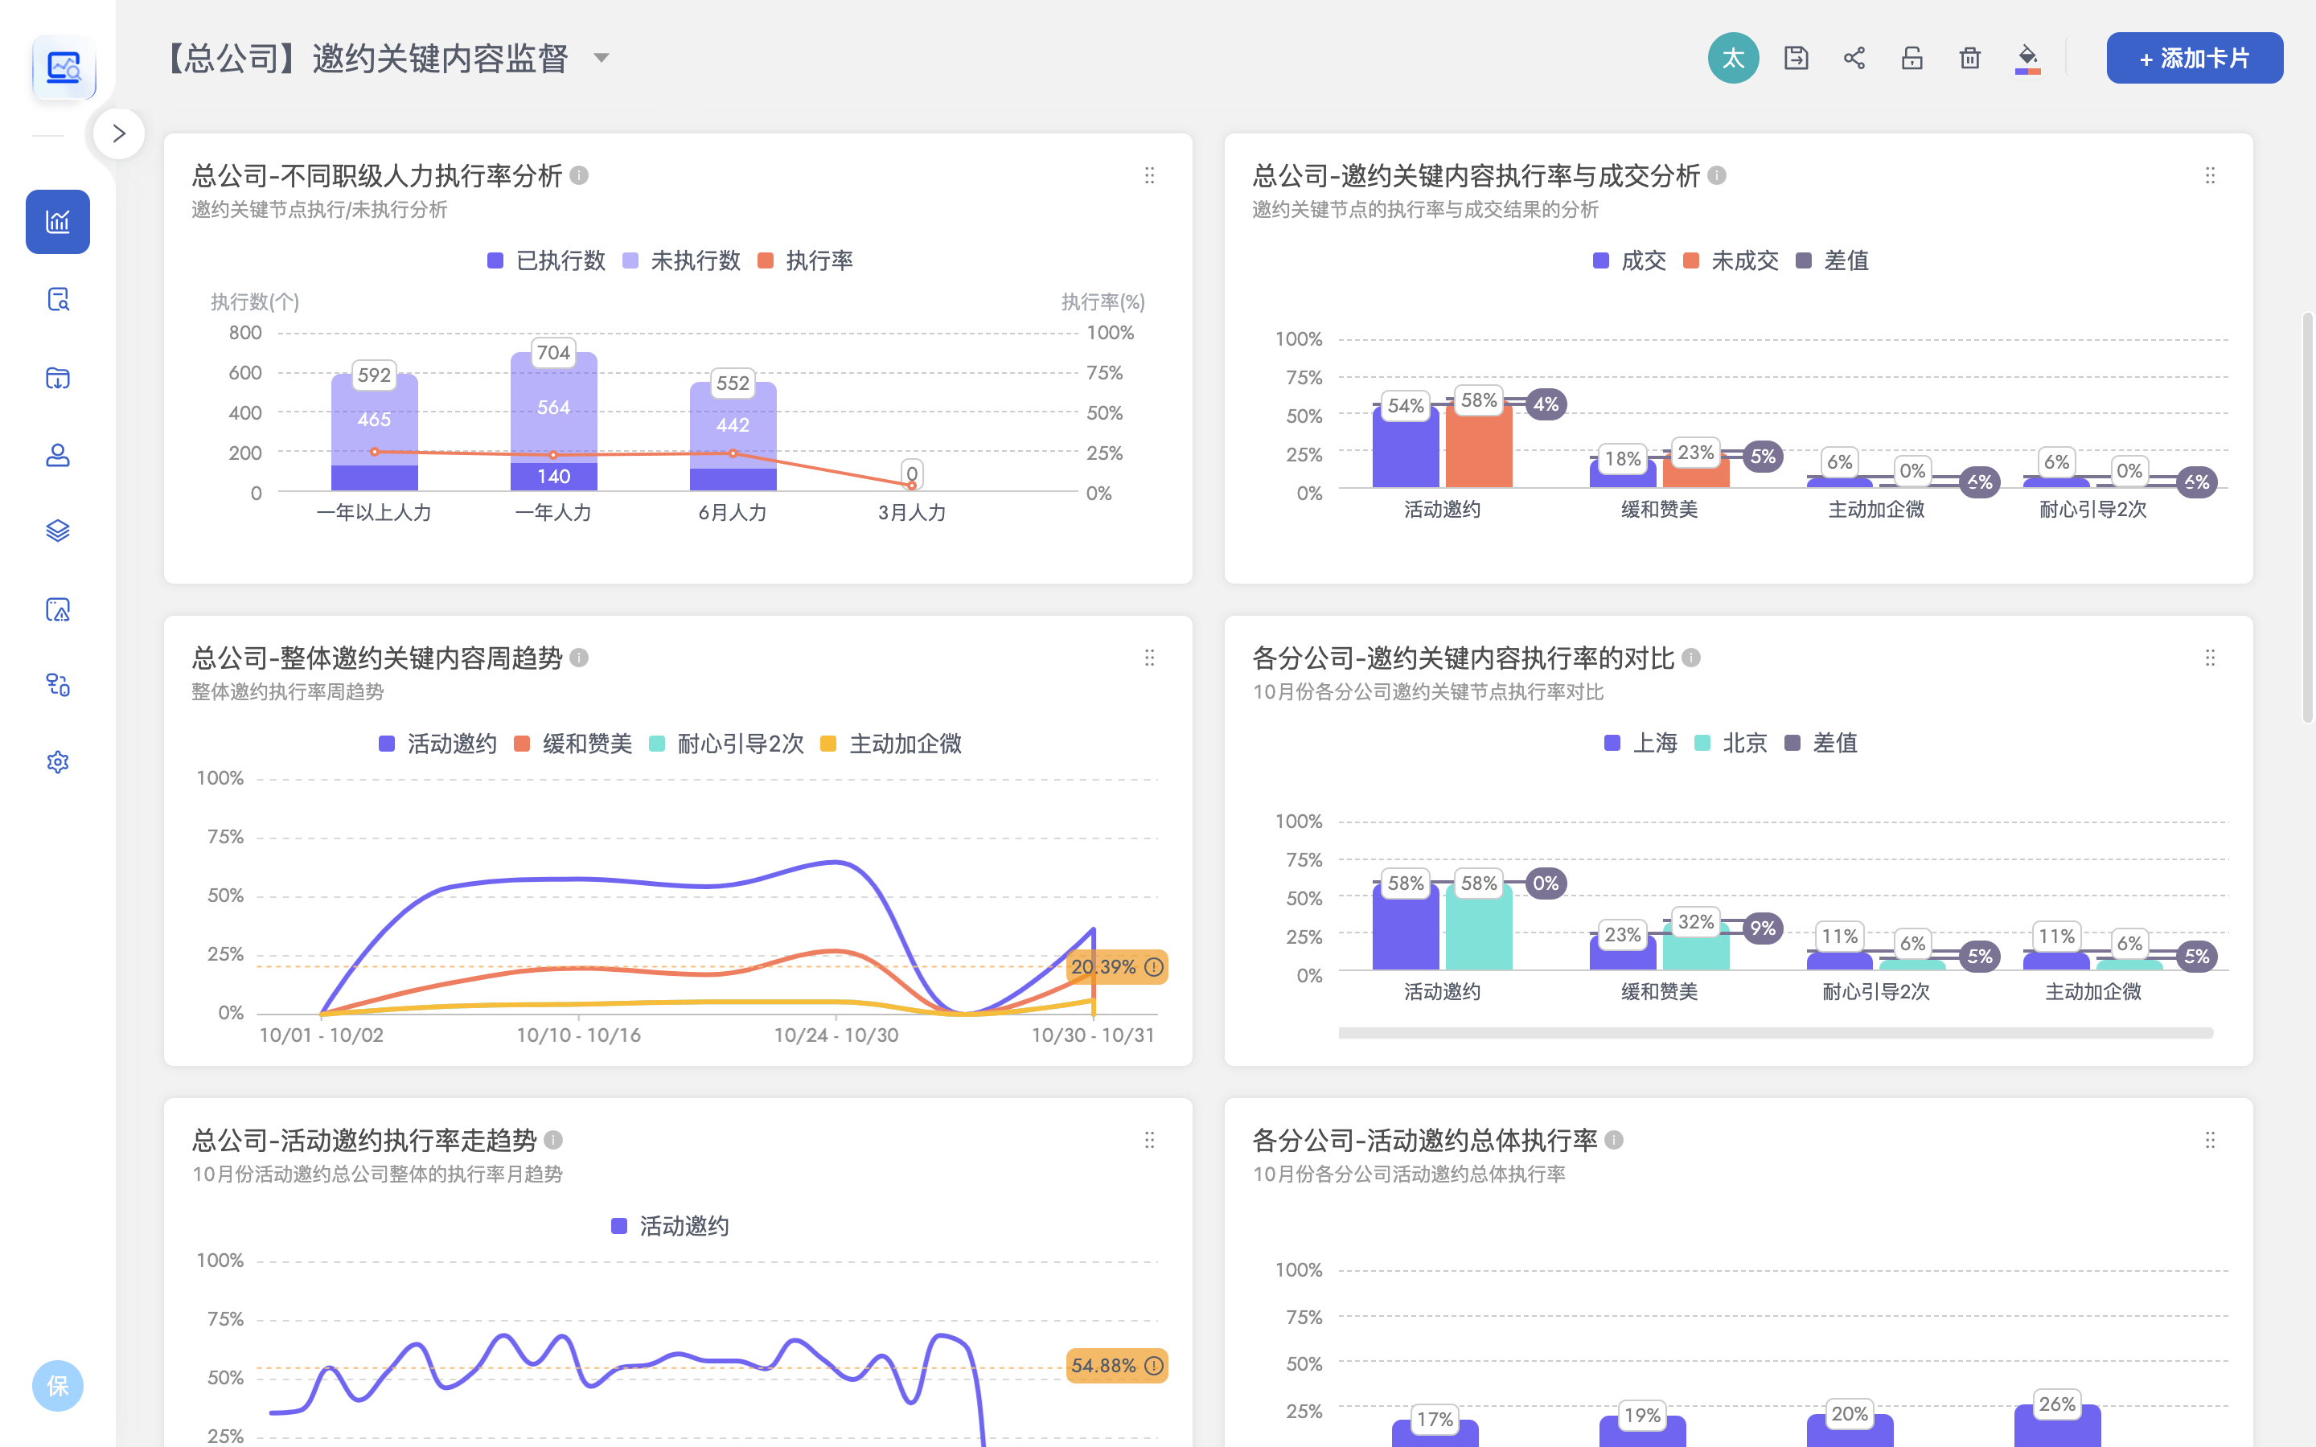Click the 17% bar in 活动邀约总体执行率 chart
The image size is (2316, 1447).
[1435, 1433]
